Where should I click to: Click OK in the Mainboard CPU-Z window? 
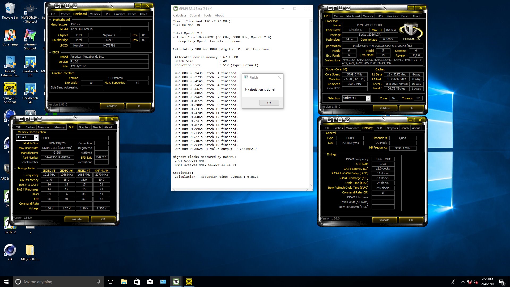click(138, 106)
